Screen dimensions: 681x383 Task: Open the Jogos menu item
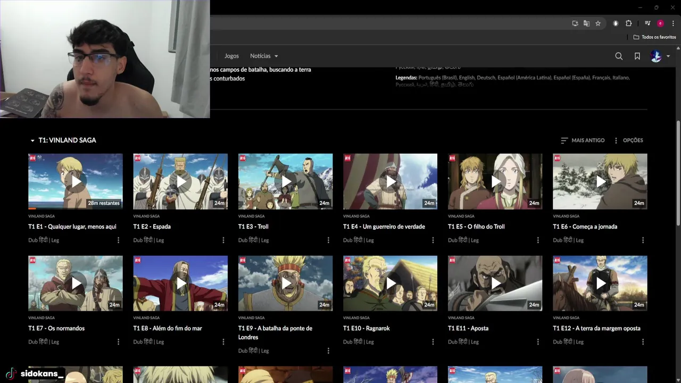231,56
